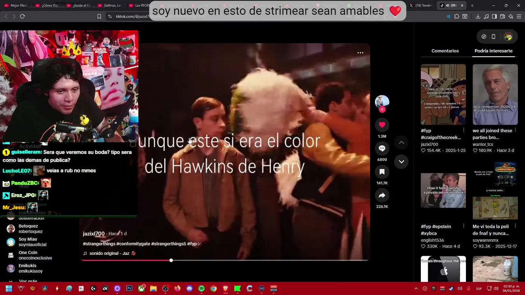
Task: Like the video with the heart icon
Action: tap(382, 125)
